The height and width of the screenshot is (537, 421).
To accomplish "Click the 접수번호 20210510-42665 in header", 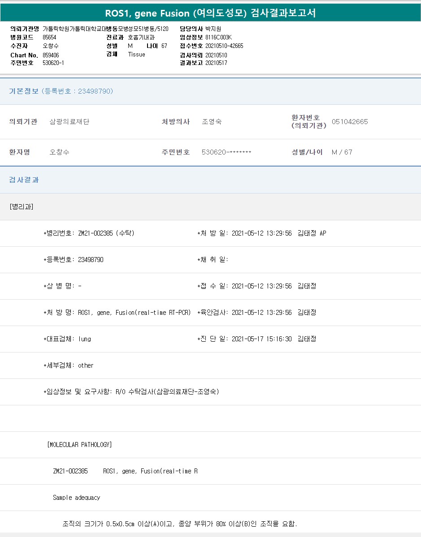I will 224,46.
